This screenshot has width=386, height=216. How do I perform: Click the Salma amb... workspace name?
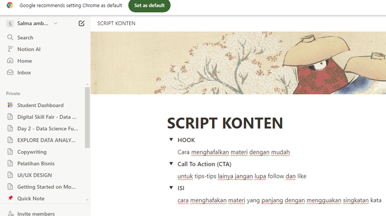tap(33, 24)
